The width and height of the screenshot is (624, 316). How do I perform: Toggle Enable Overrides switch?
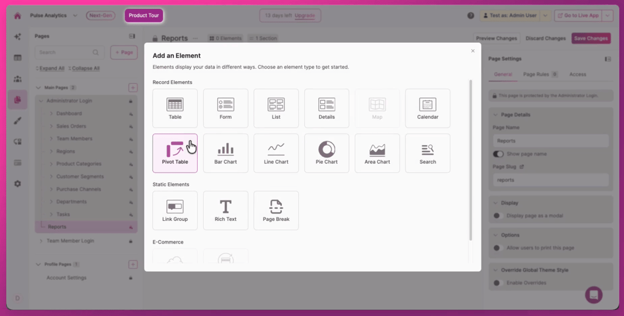click(498, 283)
